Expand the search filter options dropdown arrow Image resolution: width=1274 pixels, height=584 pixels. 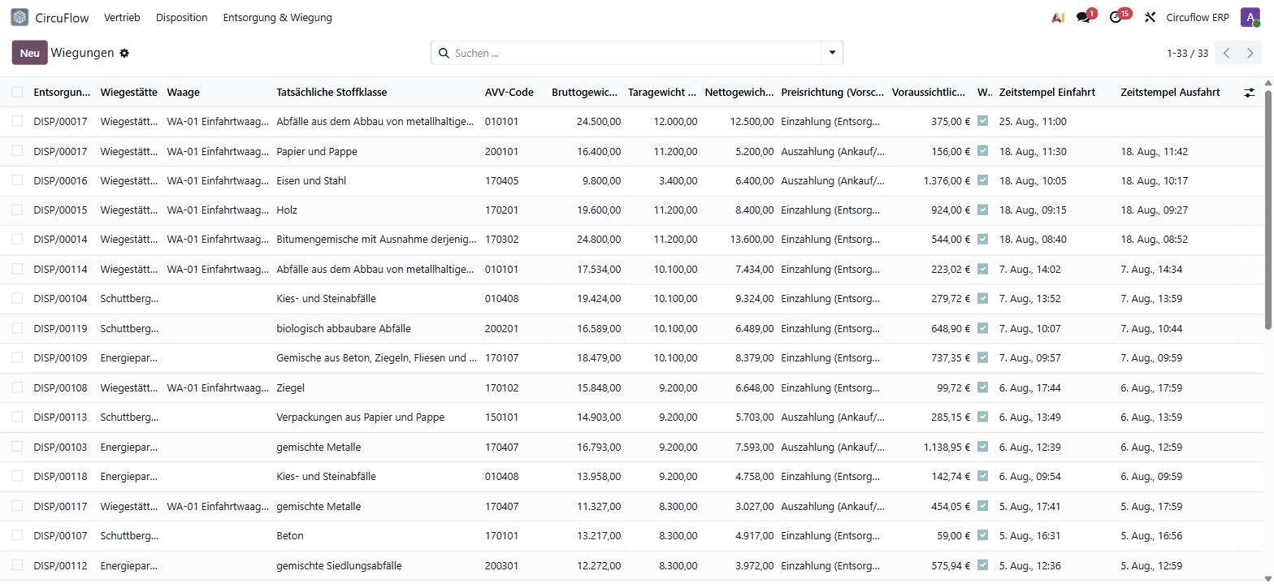(x=832, y=53)
